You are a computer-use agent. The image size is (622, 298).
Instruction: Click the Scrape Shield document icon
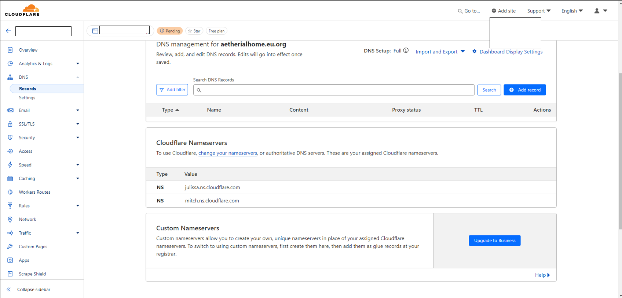(10, 274)
